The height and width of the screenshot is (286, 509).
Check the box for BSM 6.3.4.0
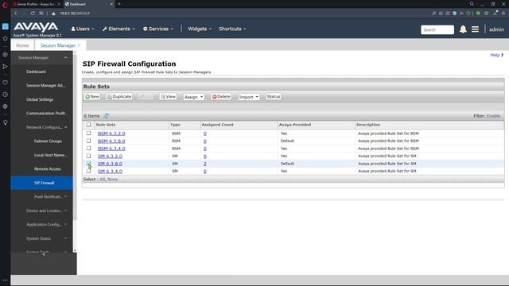pyautogui.click(x=88, y=149)
